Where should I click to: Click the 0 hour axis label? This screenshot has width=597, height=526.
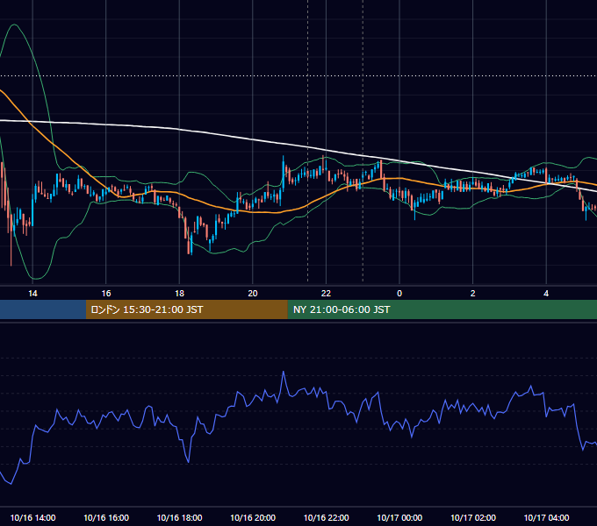399,294
